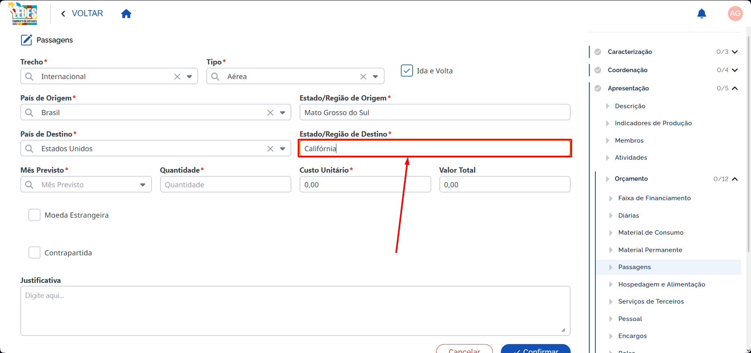Clear the Tipo selection Aérea
This screenshot has height=353, width=751.
[x=363, y=77]
